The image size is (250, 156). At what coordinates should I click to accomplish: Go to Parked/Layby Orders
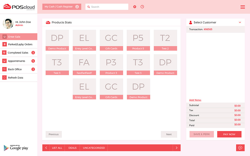(20, 44)
